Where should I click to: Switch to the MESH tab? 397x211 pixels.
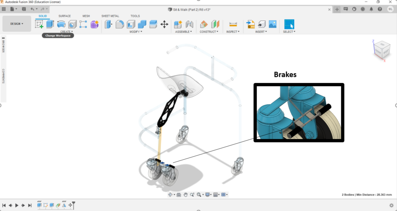pos(86,16)
